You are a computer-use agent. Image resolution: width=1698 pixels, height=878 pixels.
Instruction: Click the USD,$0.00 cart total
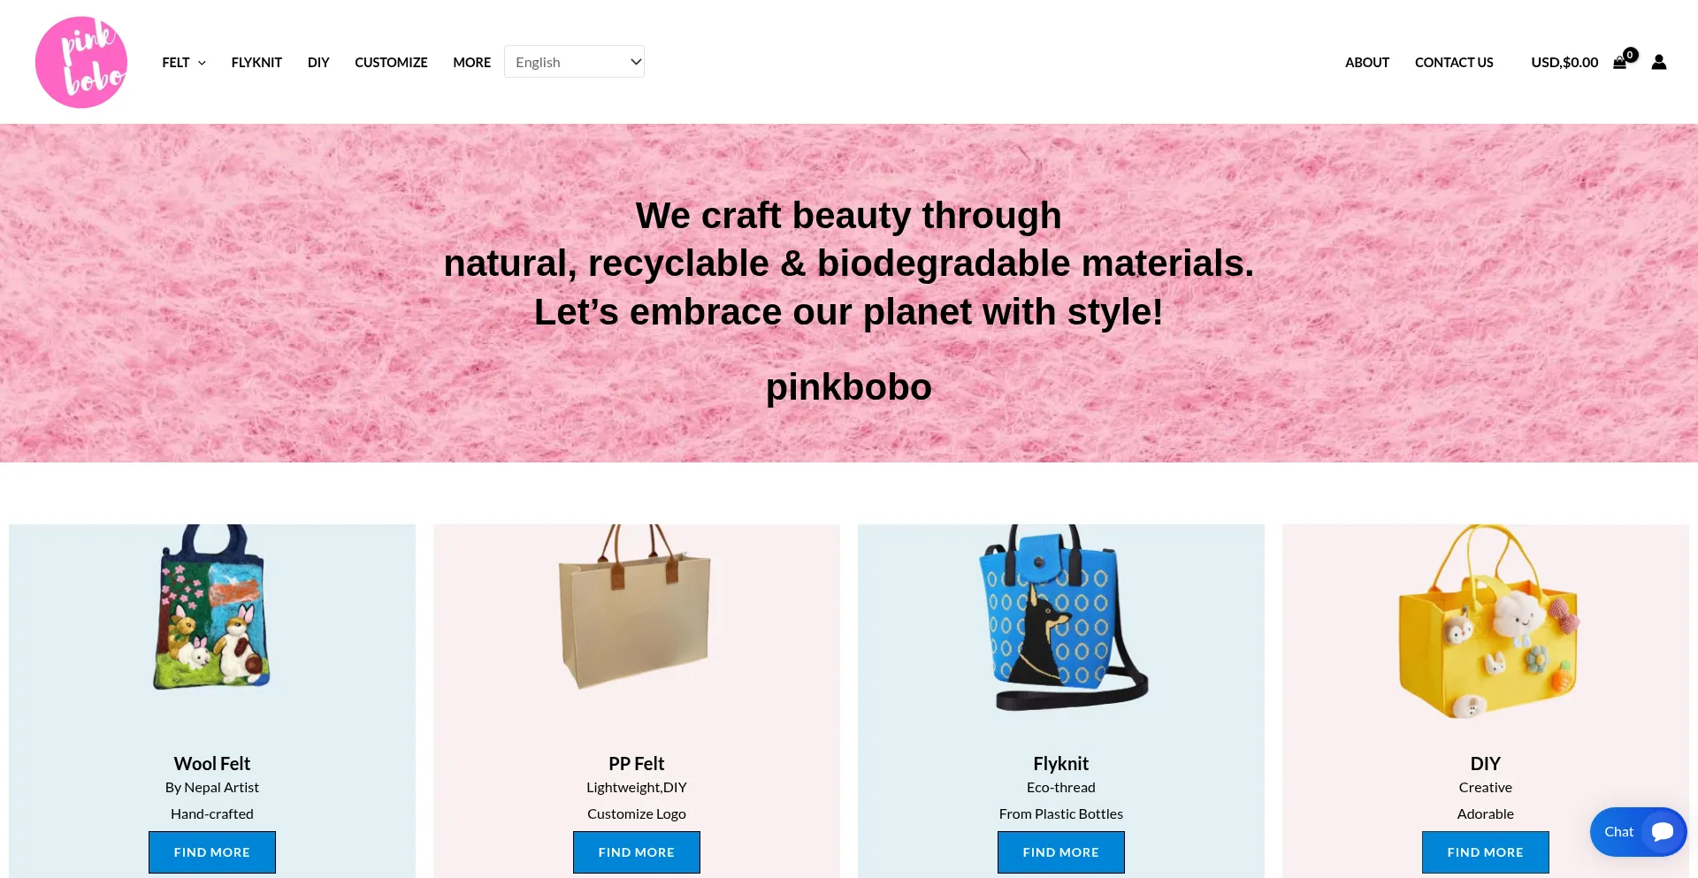click(x=1564, y=62)
